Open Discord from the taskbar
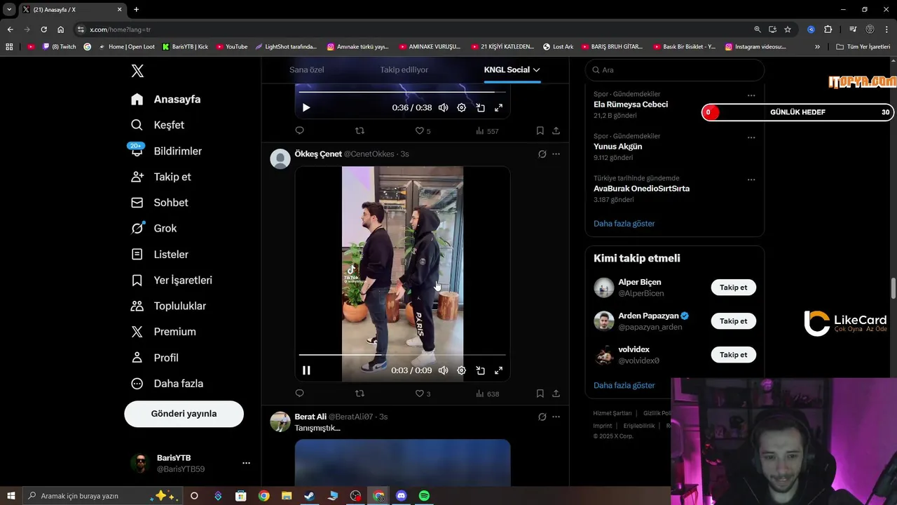Viewport: 897px width, 505px height. tap(401, 496)
